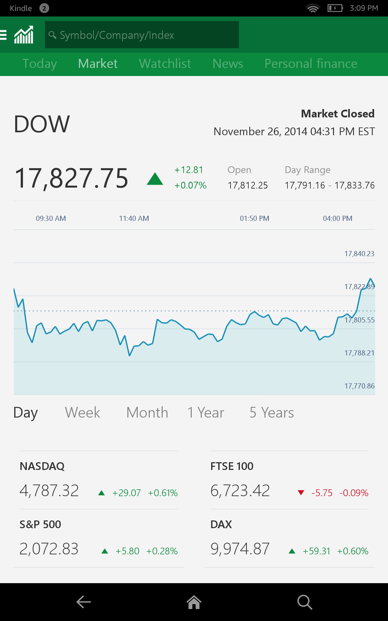Tap the finance app chart logo

(24, 35)
